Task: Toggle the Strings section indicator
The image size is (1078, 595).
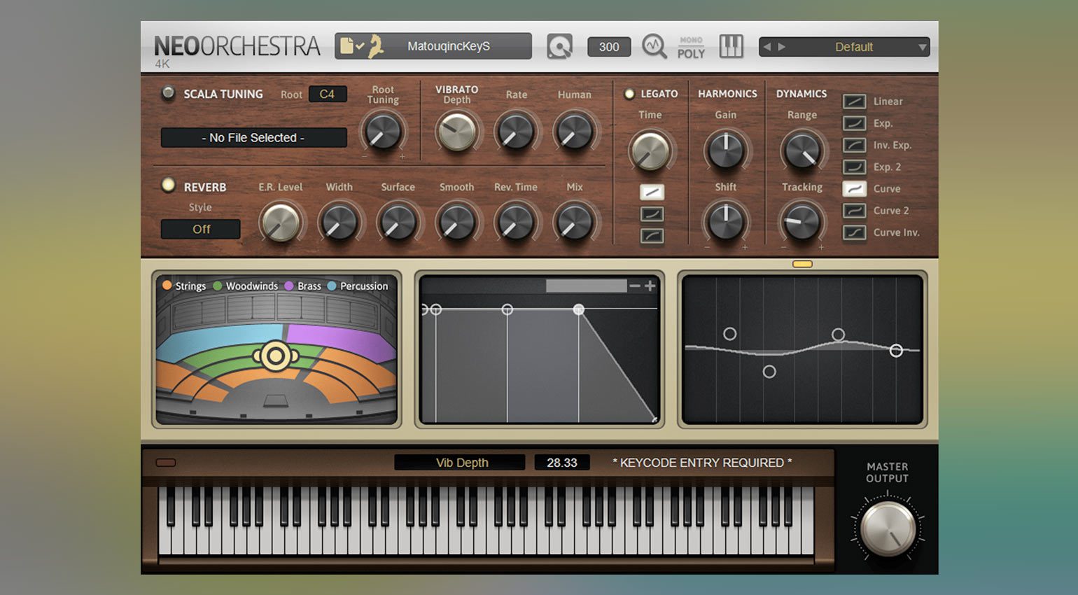Action: click(x=167, y=285)
